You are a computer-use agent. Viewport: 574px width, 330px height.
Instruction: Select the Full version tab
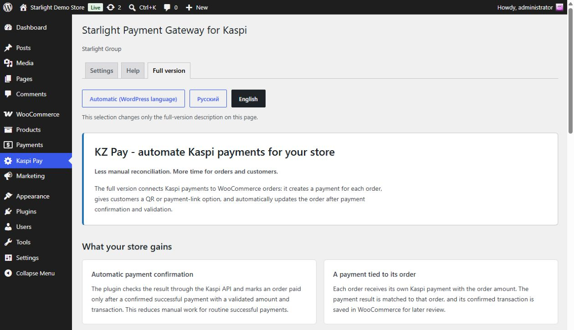coord(169,71)
